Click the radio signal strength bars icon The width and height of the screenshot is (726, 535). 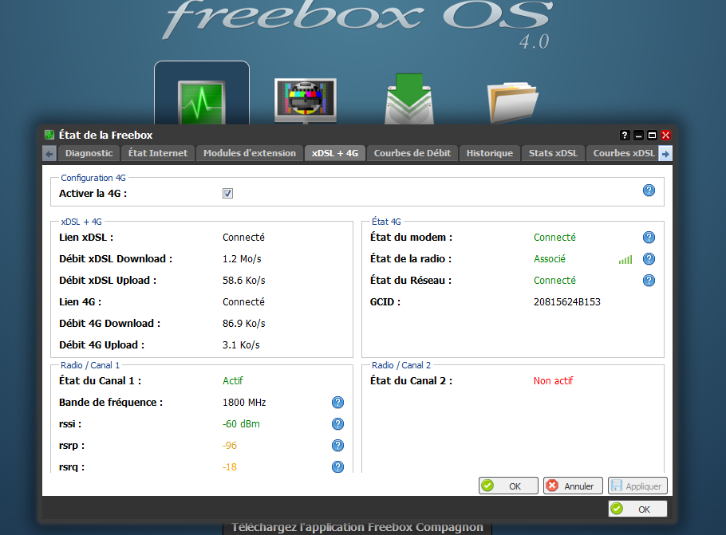point(625,260)
